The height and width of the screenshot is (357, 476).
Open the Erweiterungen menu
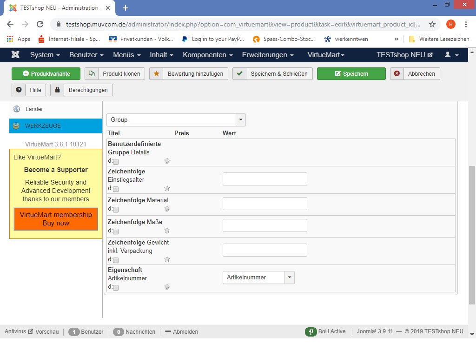coord(268,55)
